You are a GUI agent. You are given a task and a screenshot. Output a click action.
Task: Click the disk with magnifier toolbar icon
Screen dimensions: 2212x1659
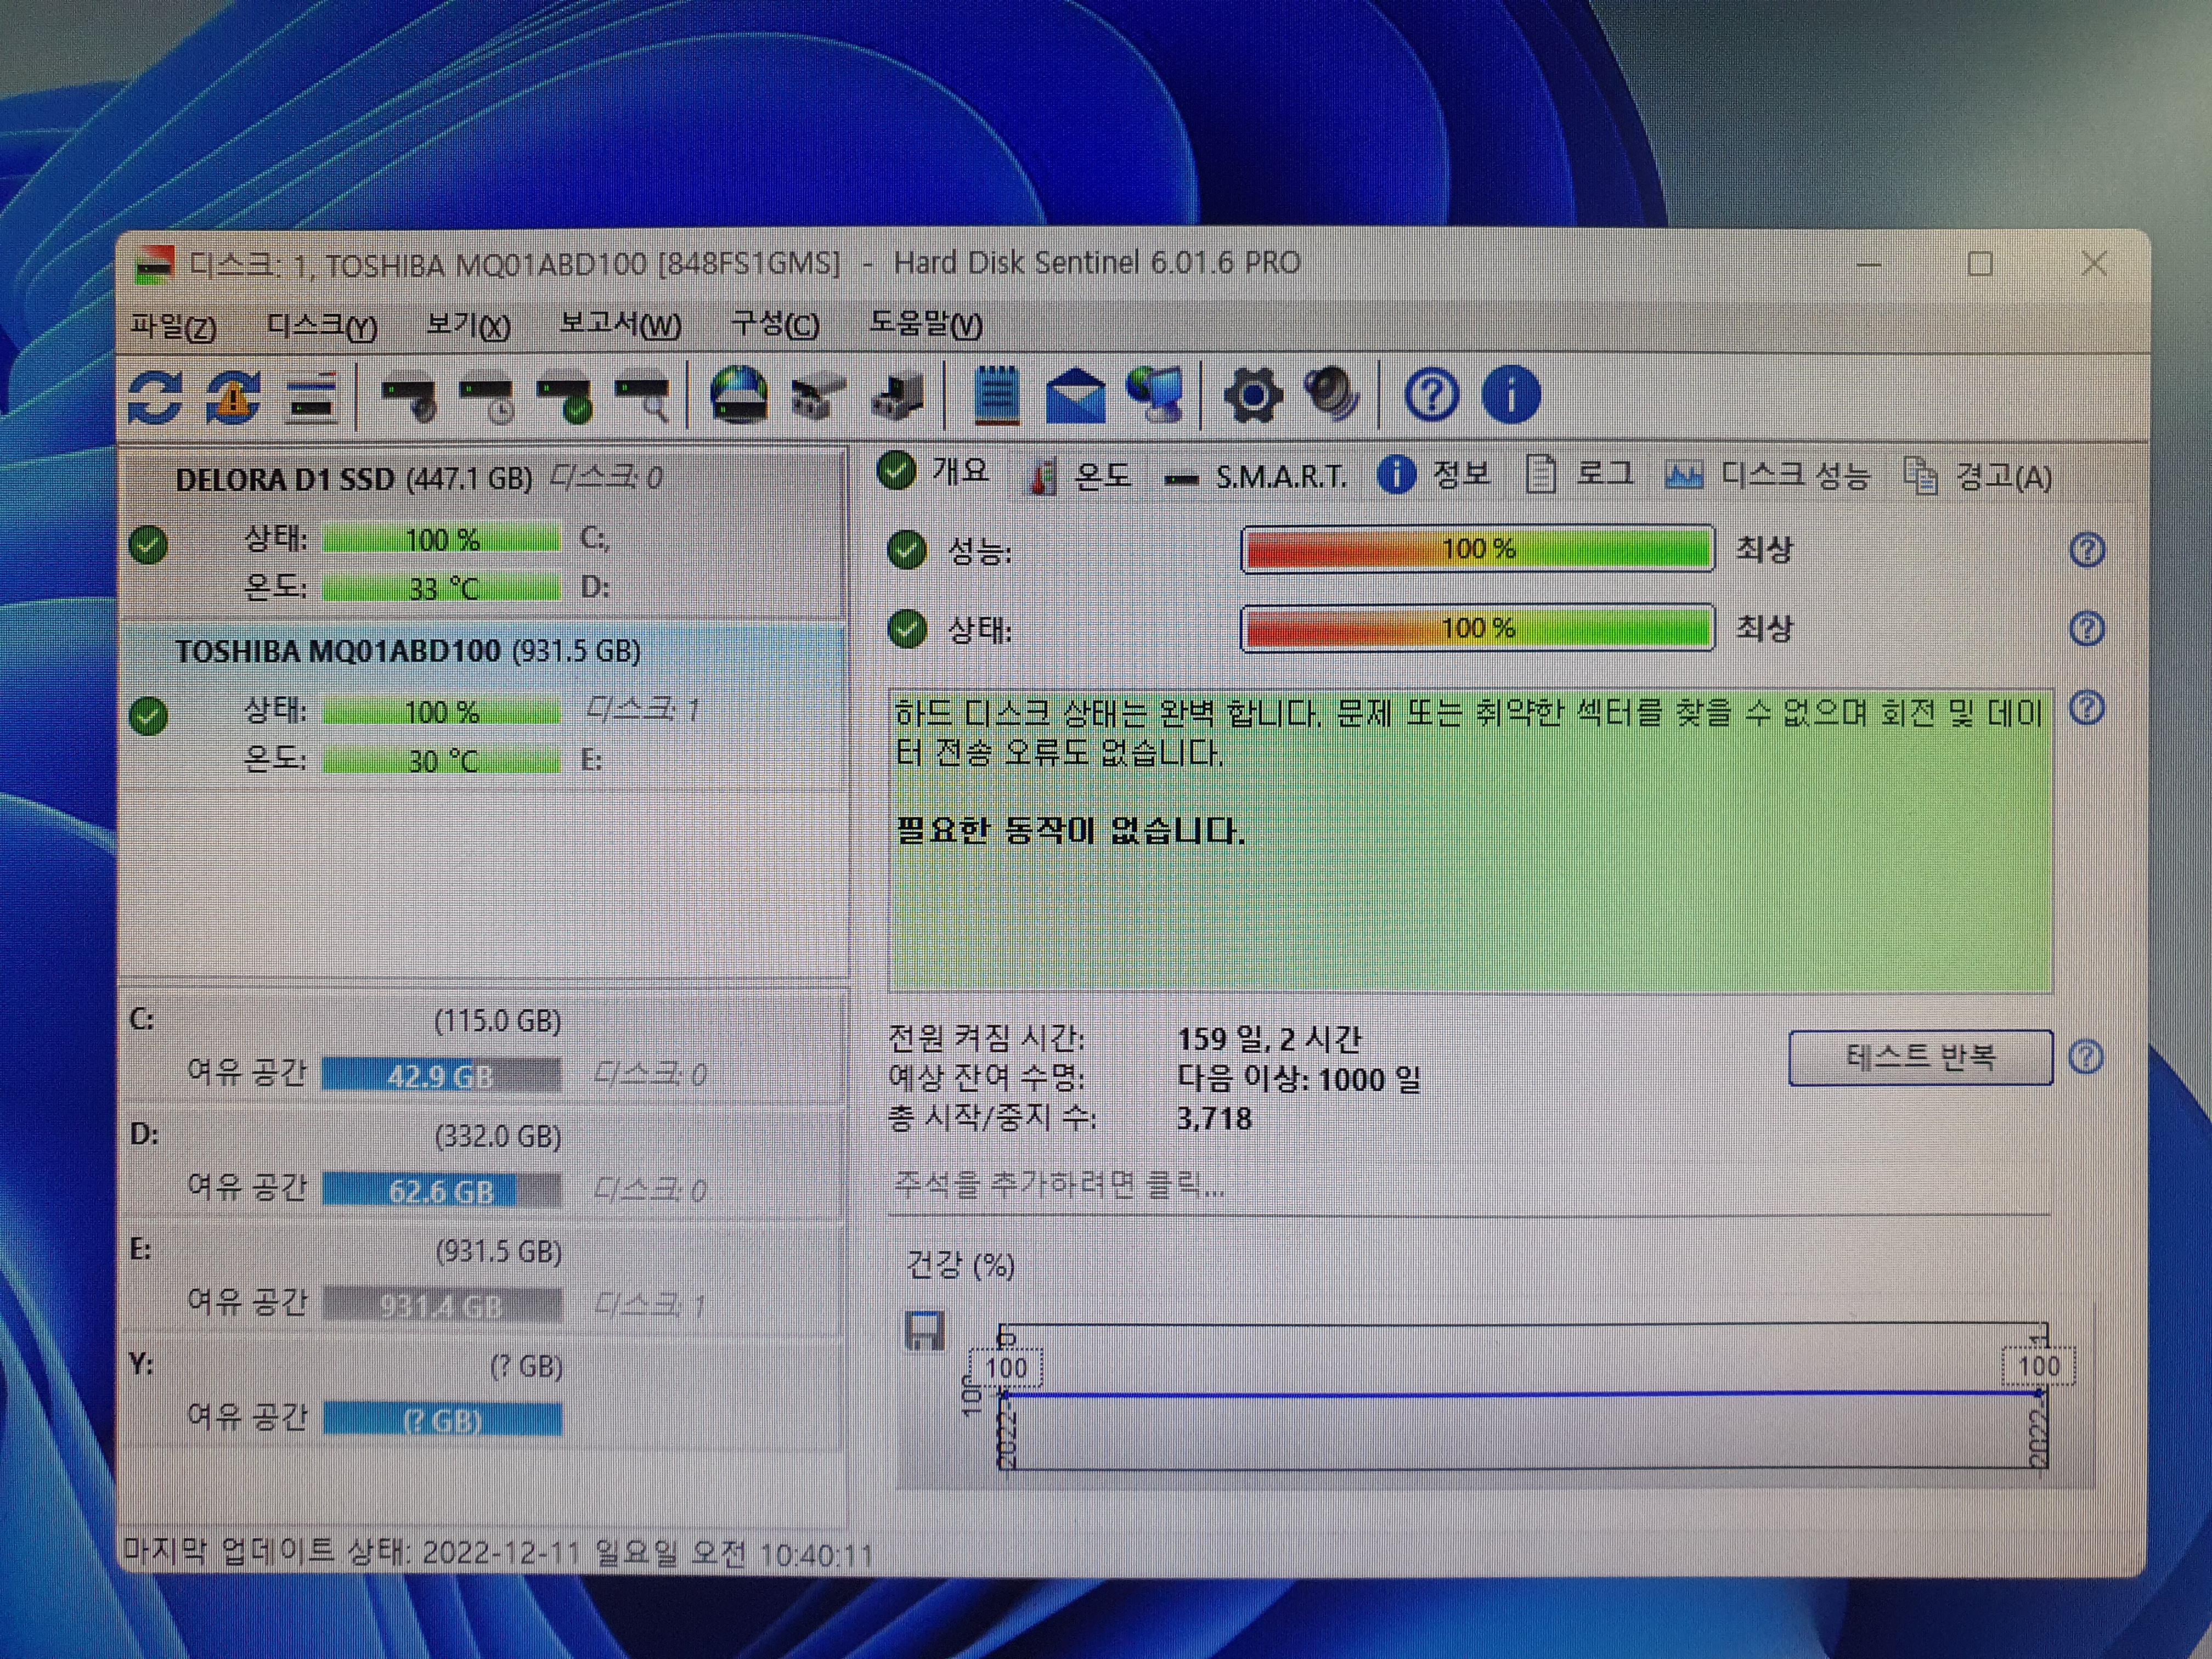pyautogui.click(x=643, y=399)
